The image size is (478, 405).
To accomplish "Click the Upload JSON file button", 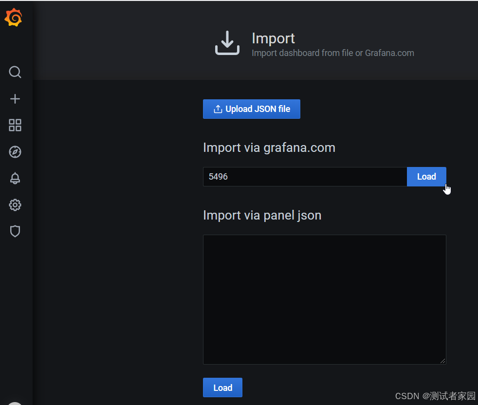I will pyautogui.click(x=252, y=109).
